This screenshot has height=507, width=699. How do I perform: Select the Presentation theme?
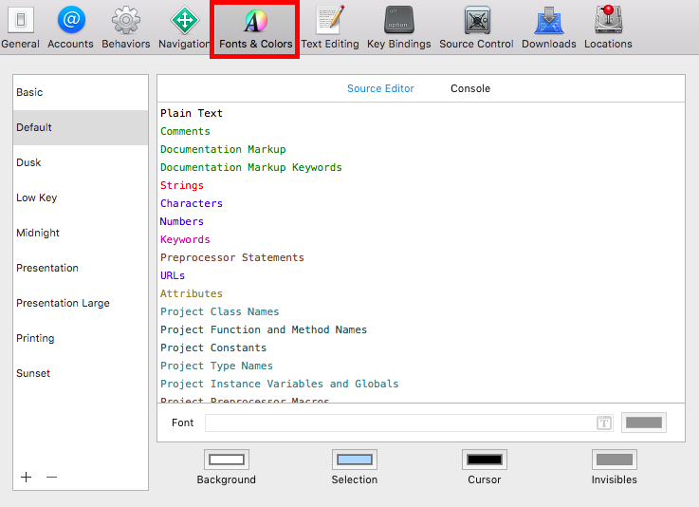click(81, 268)
